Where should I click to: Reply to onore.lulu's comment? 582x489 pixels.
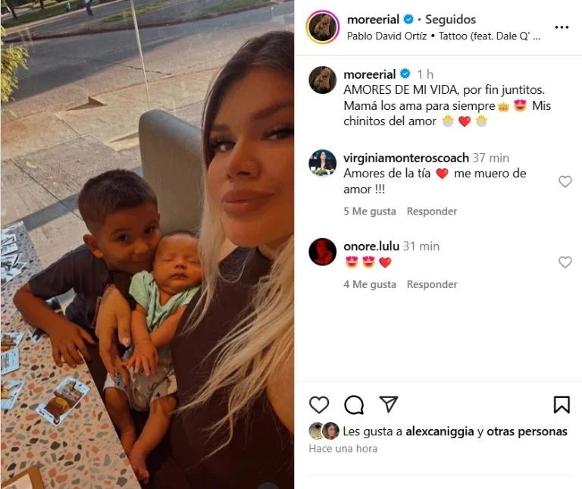pos(432,284)
